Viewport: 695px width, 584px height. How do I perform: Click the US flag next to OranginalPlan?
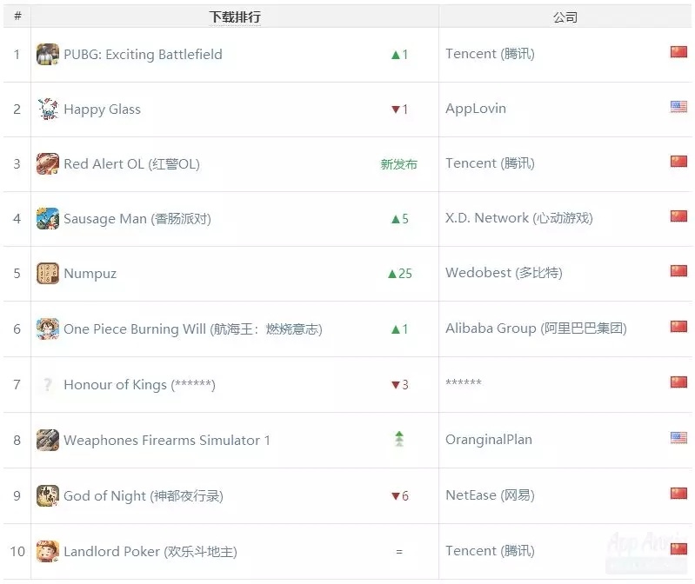pyautogui.click(x=678, y=437)
